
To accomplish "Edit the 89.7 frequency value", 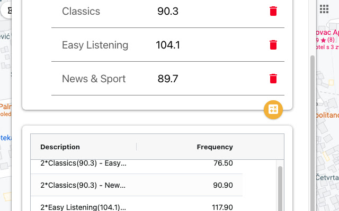I will (x=168, y=79).
